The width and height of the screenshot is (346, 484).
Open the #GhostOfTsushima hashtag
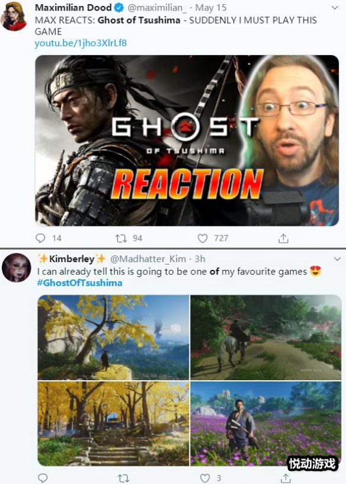click(79, 283)
